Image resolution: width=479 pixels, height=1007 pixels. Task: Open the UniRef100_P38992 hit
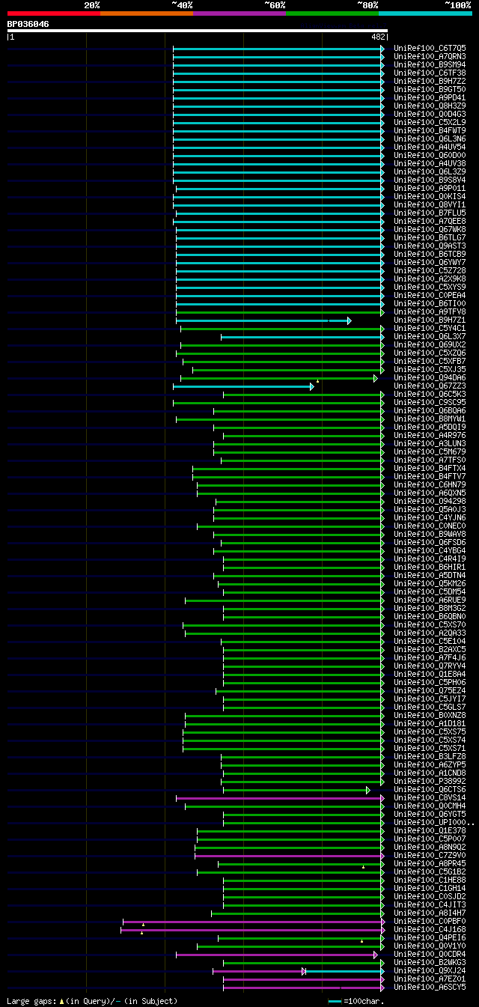point(430,781)
